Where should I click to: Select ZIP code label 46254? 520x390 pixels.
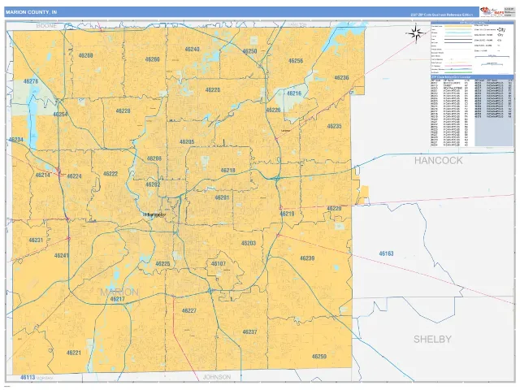(60, 114)
